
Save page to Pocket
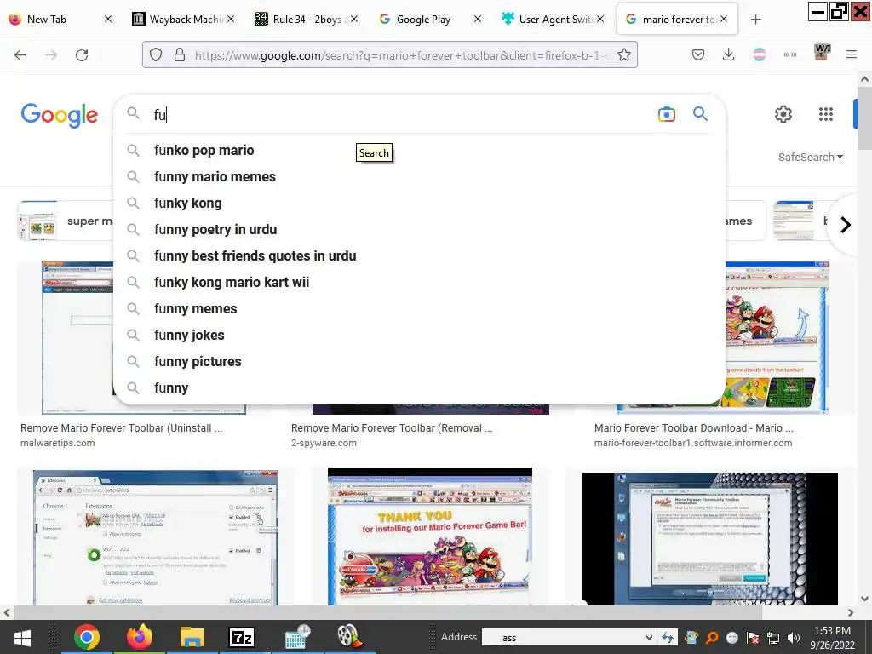[698, 54]
